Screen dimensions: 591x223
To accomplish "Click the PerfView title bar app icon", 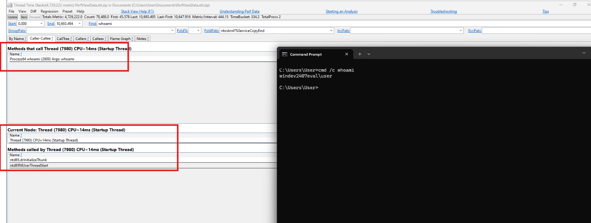I will tap(9, 5).
